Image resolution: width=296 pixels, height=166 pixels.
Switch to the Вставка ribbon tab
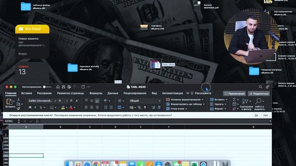pos(26,93)
